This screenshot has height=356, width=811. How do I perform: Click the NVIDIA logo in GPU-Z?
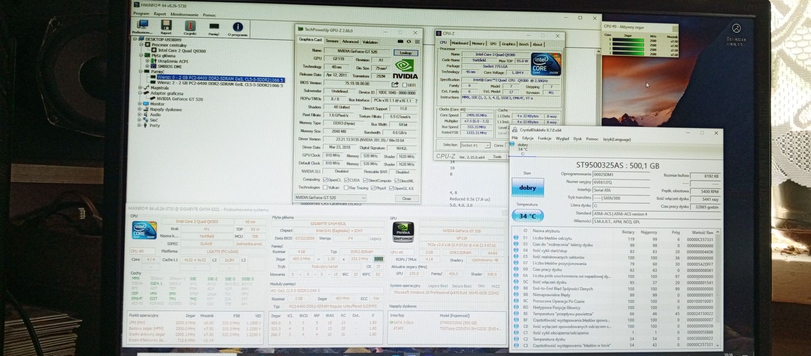pos(405,69)
